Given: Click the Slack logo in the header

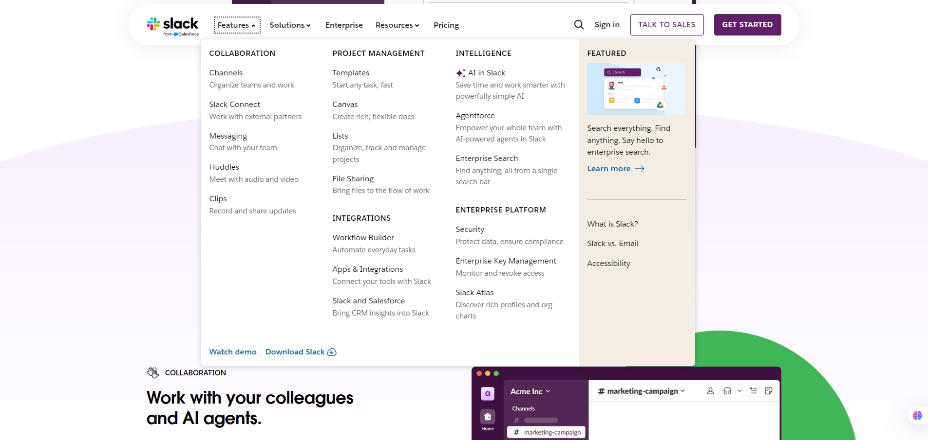Looking at the screenshot, I should point(172,26).
